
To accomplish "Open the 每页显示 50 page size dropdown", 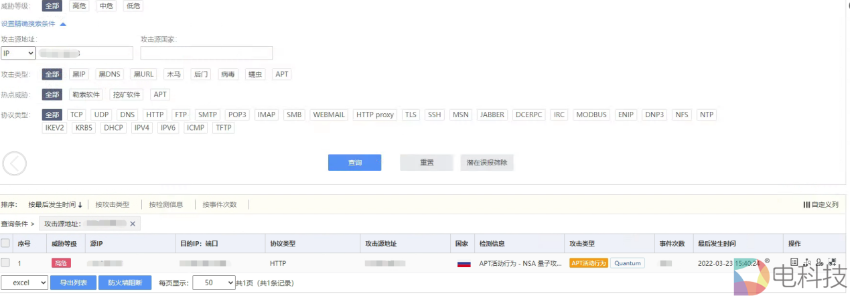I will click(x=214, y=283).
